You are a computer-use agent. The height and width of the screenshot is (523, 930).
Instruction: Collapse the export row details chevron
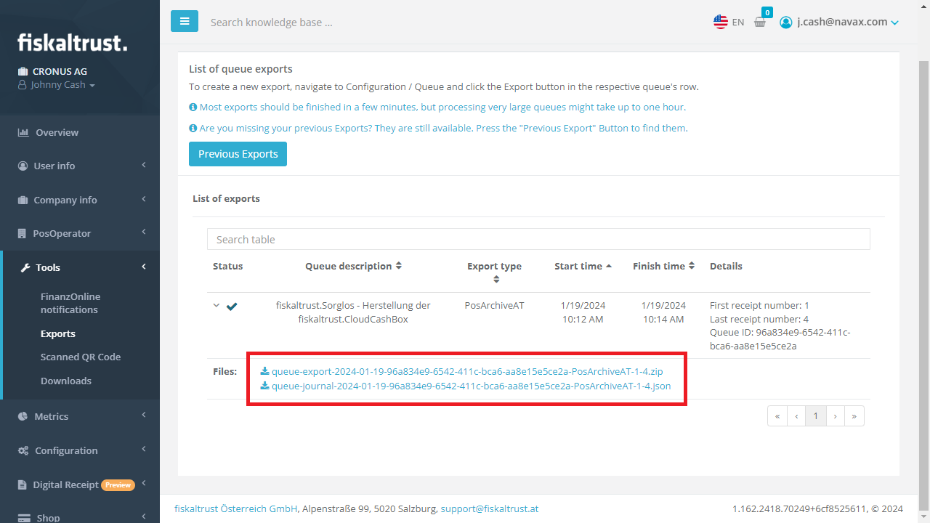217,306
